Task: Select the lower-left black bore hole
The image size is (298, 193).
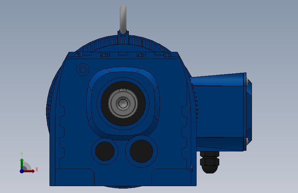Action: tap(105, 151)
